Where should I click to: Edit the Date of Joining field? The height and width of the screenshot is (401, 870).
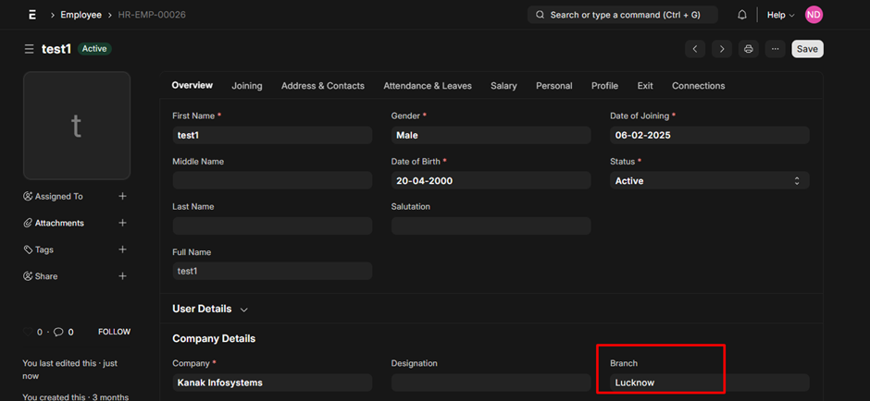(710, 135)
